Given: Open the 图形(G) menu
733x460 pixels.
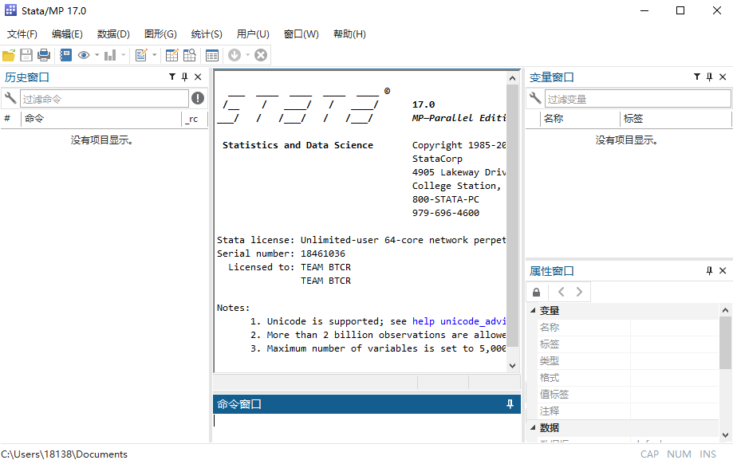Looking at the screenshot, I should (160, 34).
